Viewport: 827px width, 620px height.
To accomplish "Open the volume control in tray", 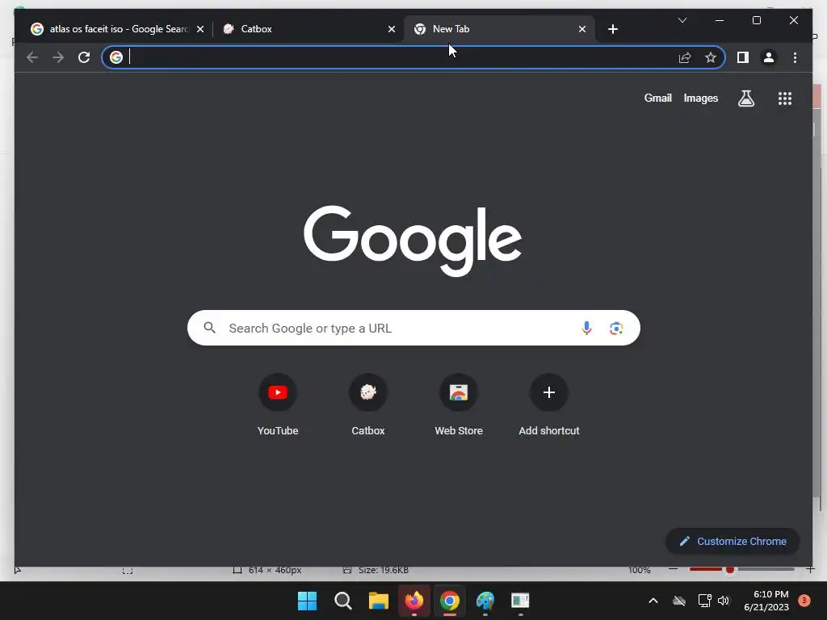I will [723, 601].
